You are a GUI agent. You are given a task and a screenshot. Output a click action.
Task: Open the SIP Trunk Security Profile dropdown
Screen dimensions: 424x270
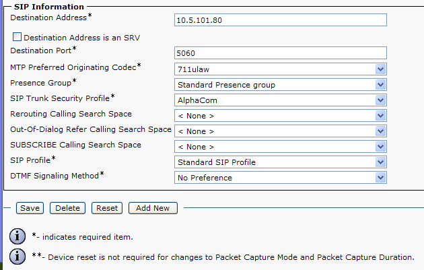coord(279,100)
